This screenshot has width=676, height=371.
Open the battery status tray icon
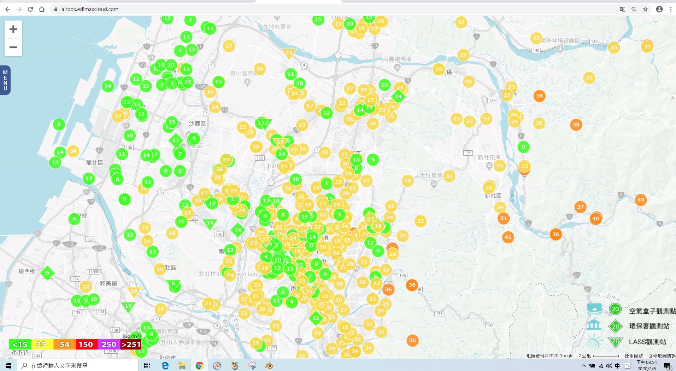[x=592, y=366]
